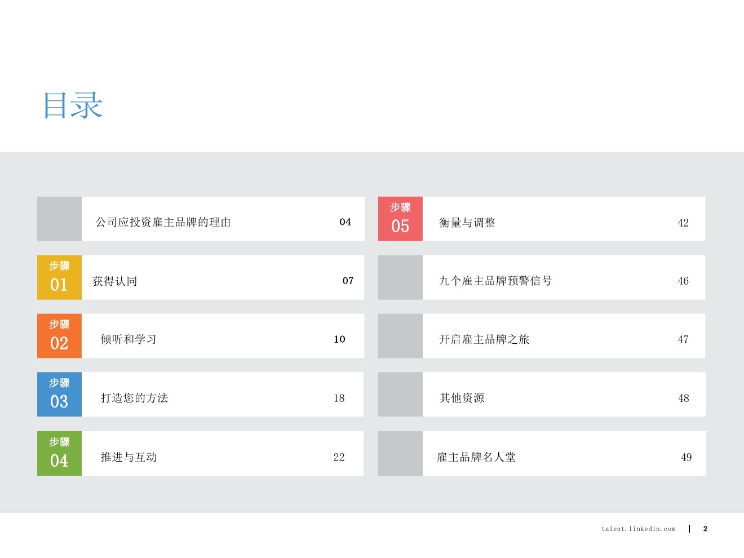This screenshot has height=558, width=744.
Task: Click page number 42 beside 衡量与调整
Action: (x=683, y=223)
